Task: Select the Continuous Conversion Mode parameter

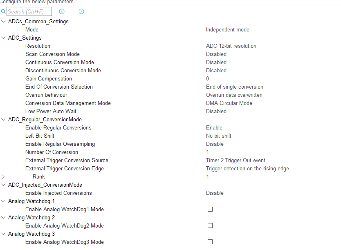Action: (59, 62)
